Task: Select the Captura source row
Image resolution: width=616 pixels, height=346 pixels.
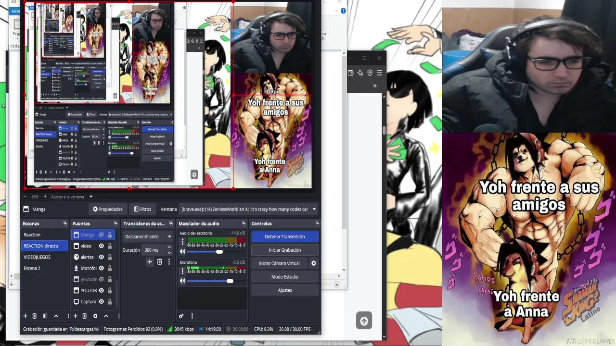Action: click(x=93, y=301)
